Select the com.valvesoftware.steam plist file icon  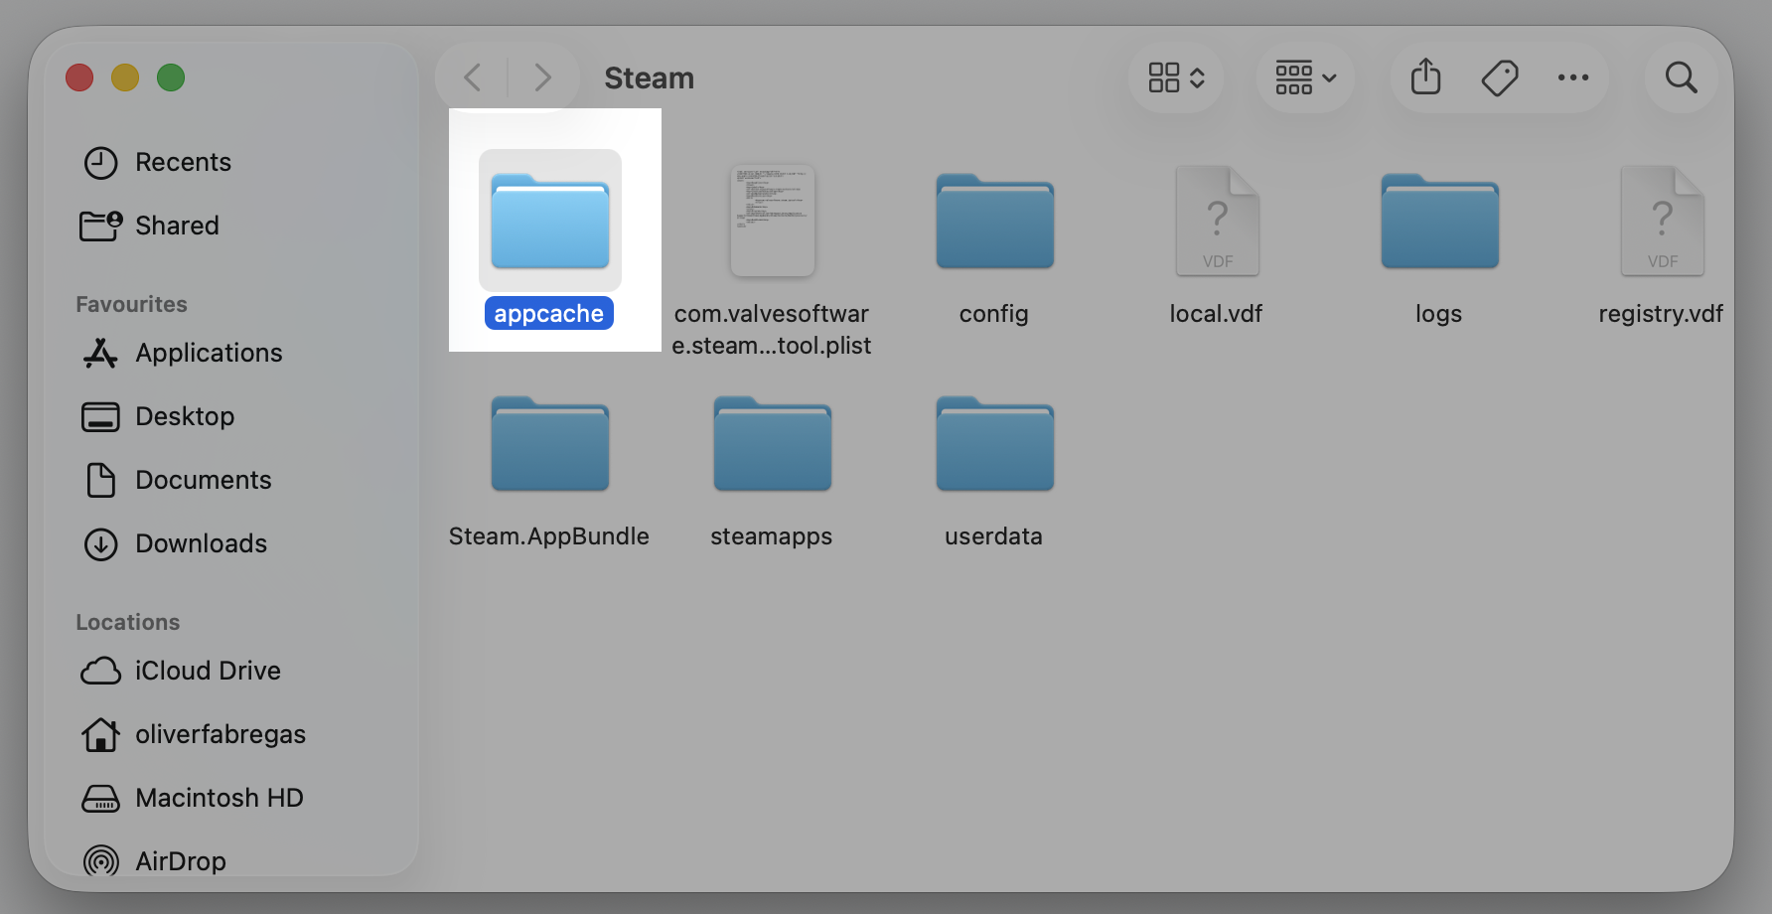coord(773,221)
